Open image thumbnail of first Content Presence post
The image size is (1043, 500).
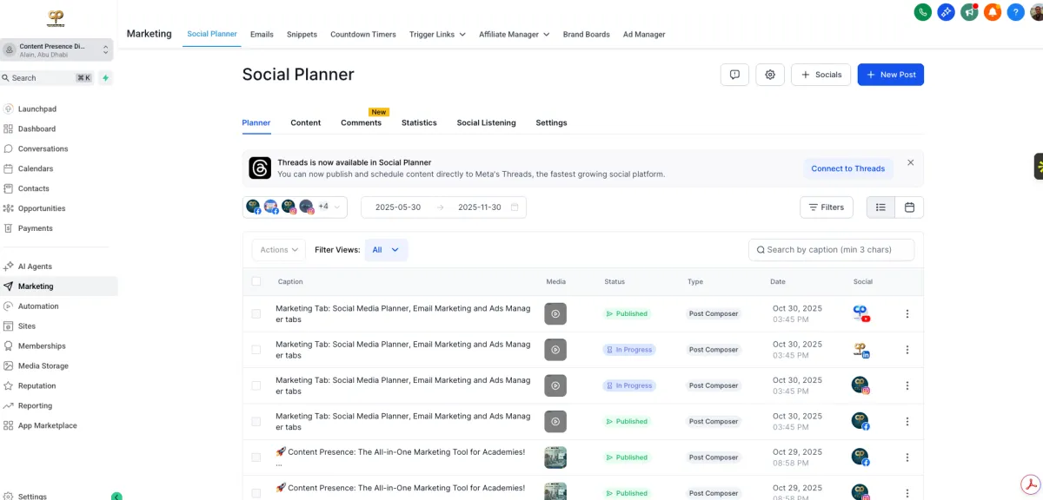pyautogui.click(x=555, y=457)
